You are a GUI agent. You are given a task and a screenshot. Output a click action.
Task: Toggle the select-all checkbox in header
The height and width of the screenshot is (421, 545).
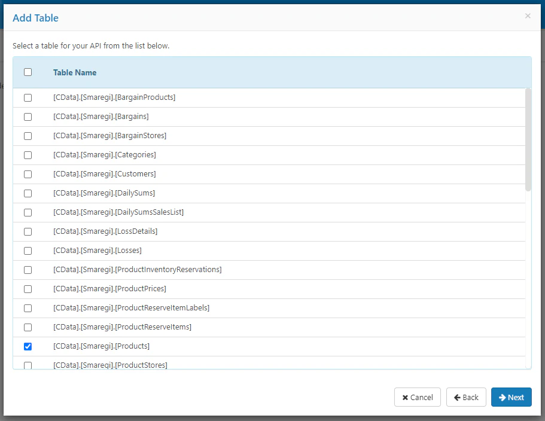point(28,72)
